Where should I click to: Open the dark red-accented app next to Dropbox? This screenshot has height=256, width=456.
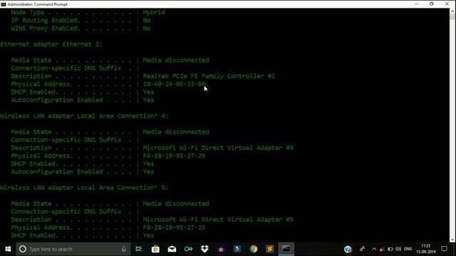click(221, 249)
